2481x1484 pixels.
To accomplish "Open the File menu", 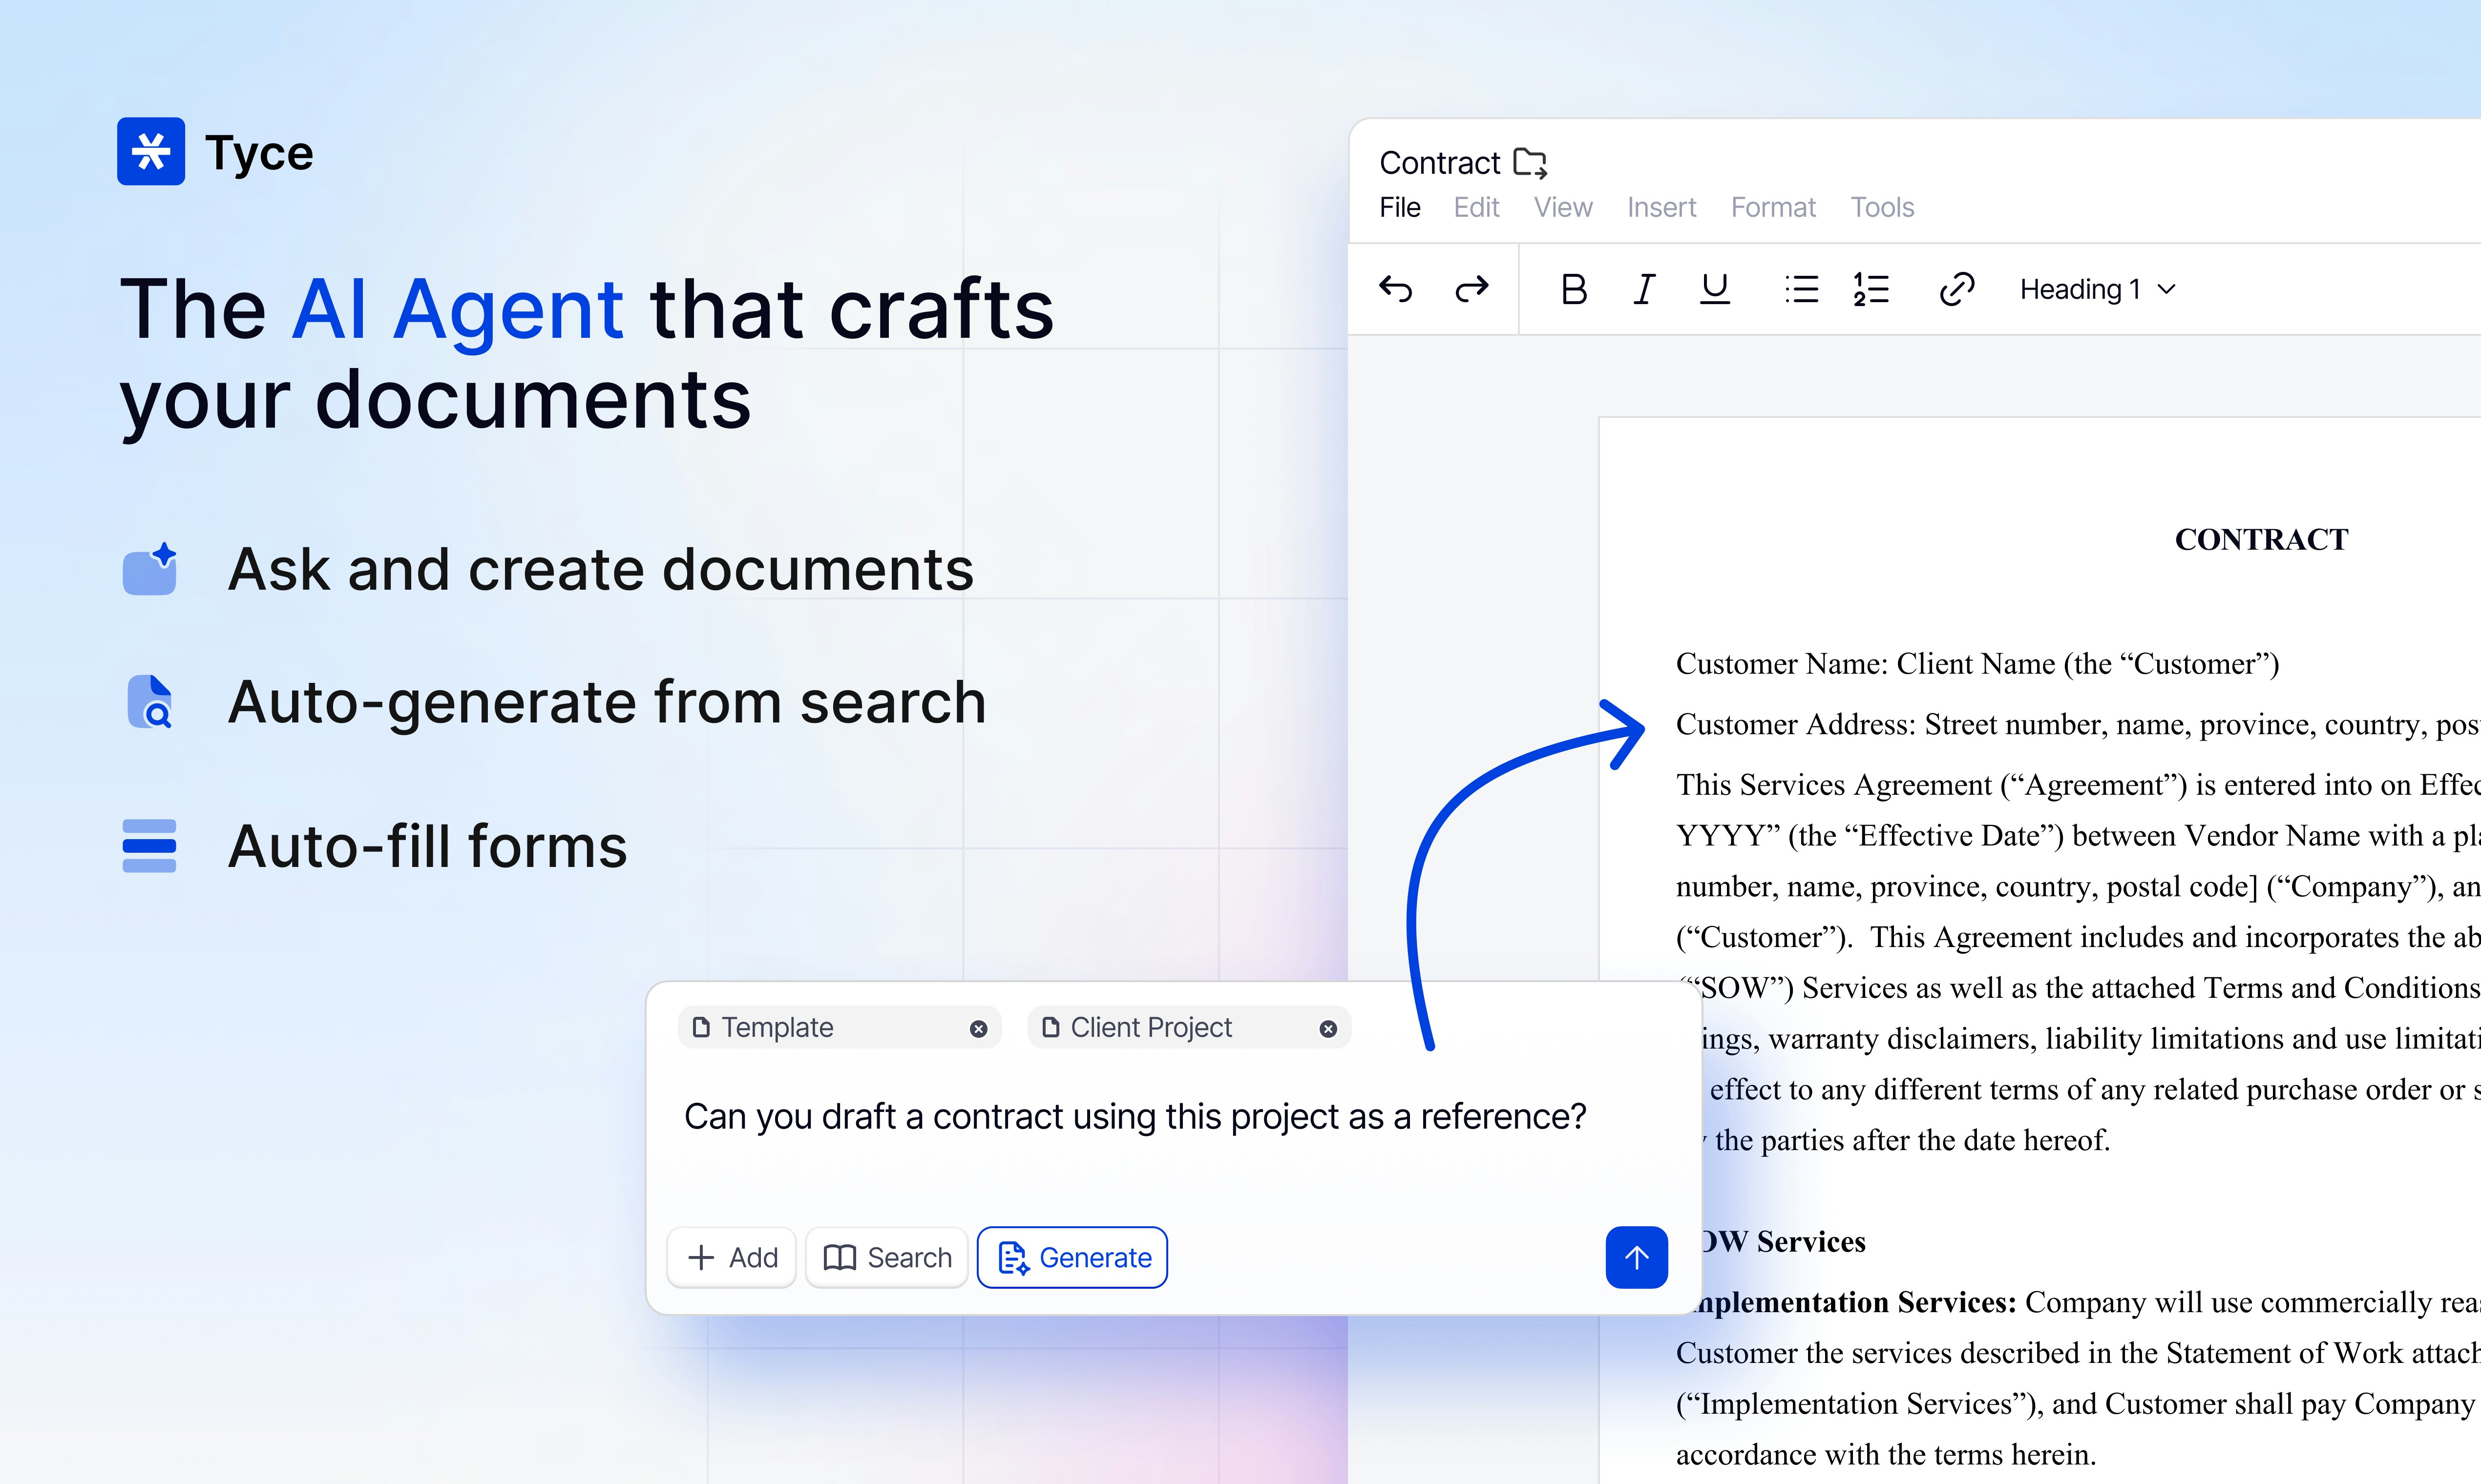I will click(1399, 207).
